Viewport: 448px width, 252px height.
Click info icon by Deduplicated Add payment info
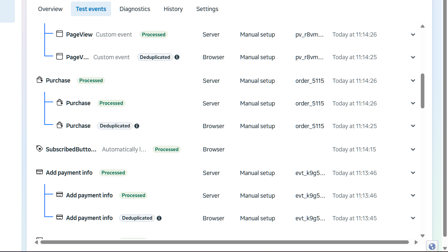pyautogui.click(x=159, y=218)
